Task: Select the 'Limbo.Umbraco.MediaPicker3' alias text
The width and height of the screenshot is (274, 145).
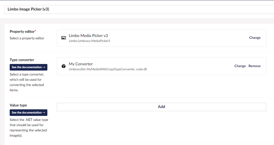Action: point(90,41)
